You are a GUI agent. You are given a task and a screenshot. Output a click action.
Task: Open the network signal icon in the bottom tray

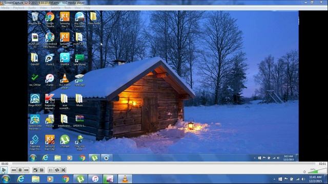coord(298,179)
